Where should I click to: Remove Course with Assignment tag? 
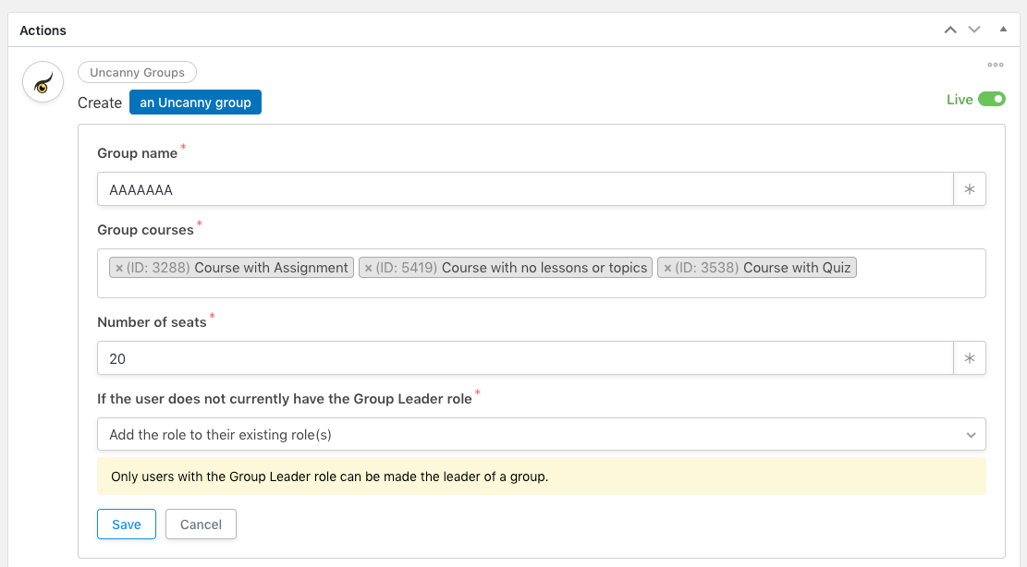[x=118, y=268]
